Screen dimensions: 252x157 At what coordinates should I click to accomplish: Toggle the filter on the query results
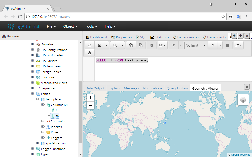[x=173, y=45]
